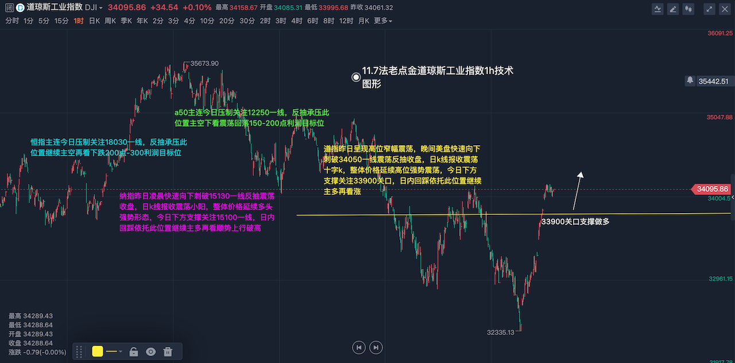Open the 更多 timeframe dropdown
This screenshot has width=735, height=363.
point(383,21)
